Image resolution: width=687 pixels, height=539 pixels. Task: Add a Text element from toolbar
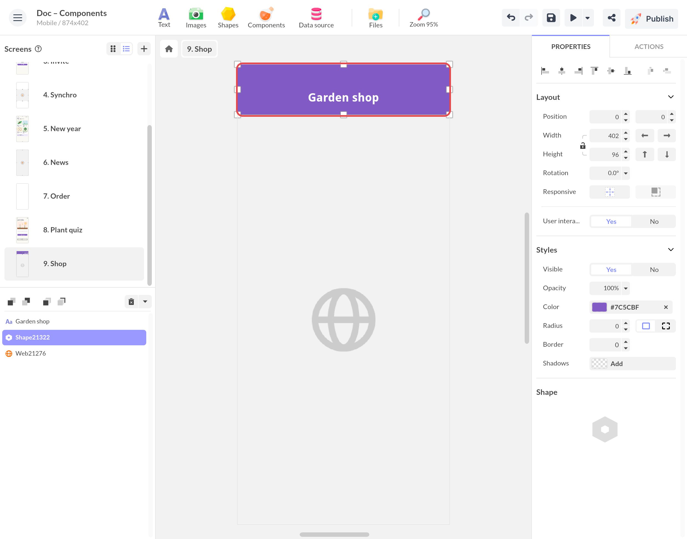pyautogui.click(x=164, y=18)
